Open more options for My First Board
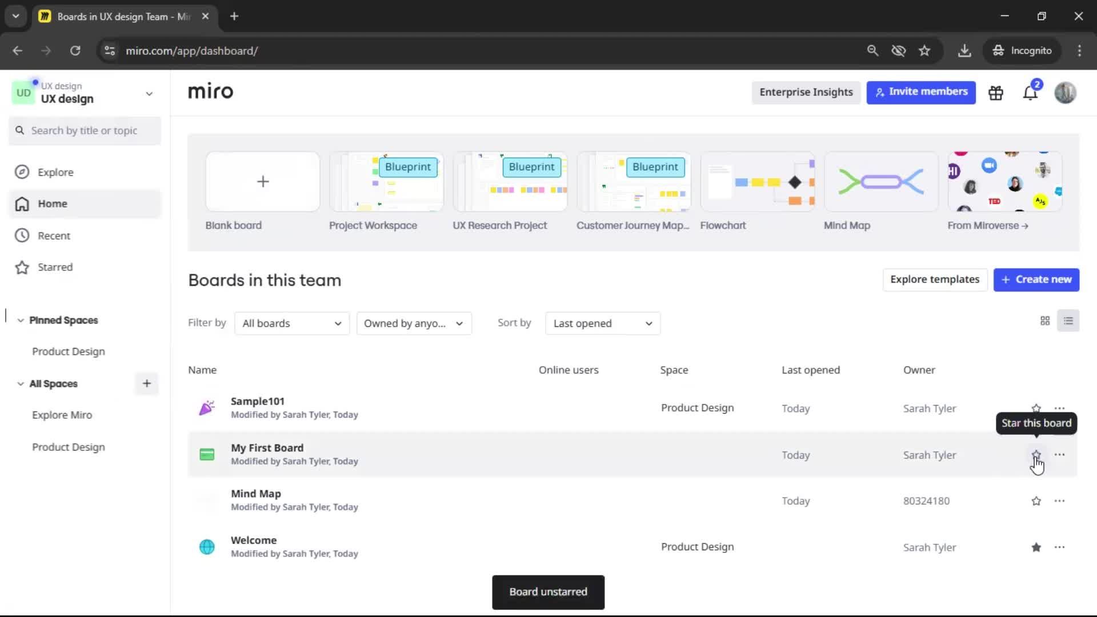This screenshot has height=617, width=1097. click(x=1059, y=455)
